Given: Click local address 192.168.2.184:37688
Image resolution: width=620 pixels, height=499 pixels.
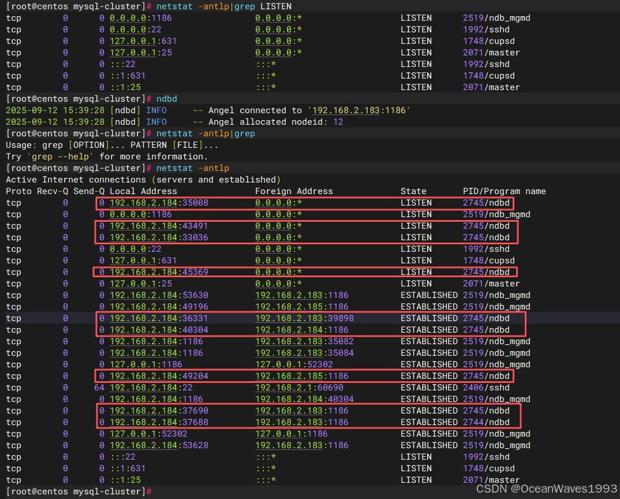Looking at the screenshot, I should 159,422.
